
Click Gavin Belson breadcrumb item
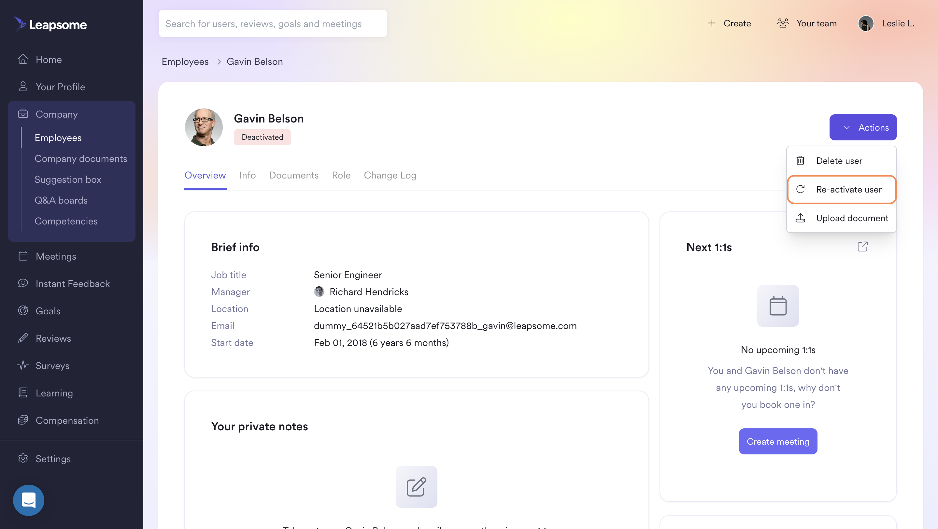click(254, 61)
